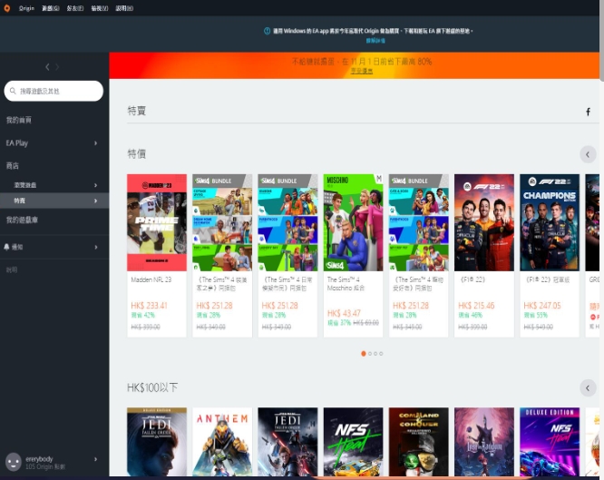
Task: Open the Anthem game cover
Action: tap(222, 442)
